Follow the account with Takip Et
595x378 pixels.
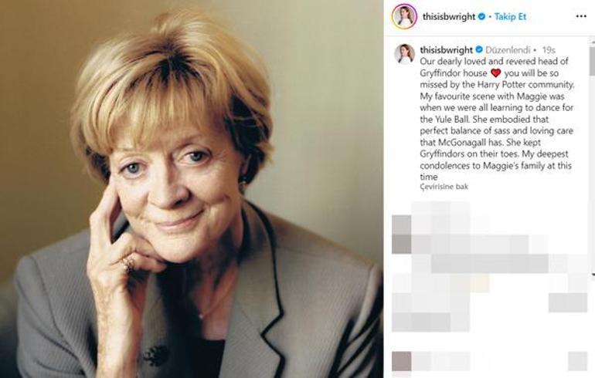pos(510,16)
